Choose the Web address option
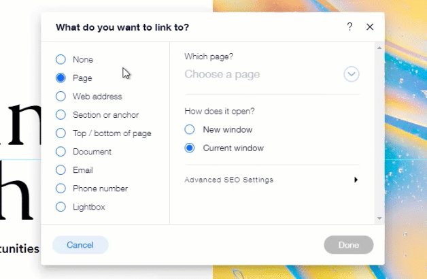 tap(61, 97)
